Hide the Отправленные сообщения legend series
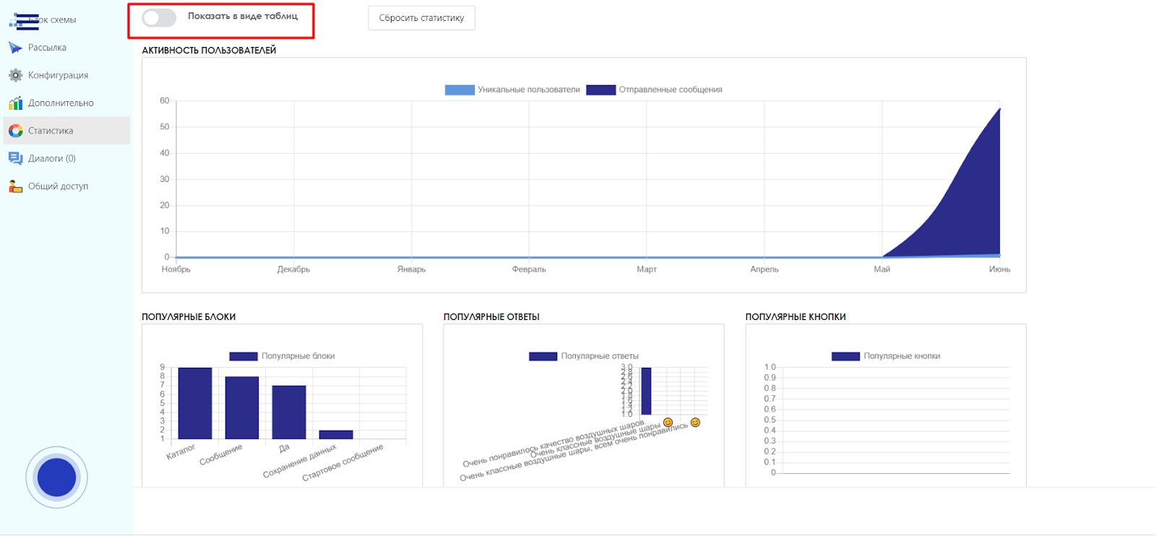Screen dimensions: 1156x536 pos(600,90)
